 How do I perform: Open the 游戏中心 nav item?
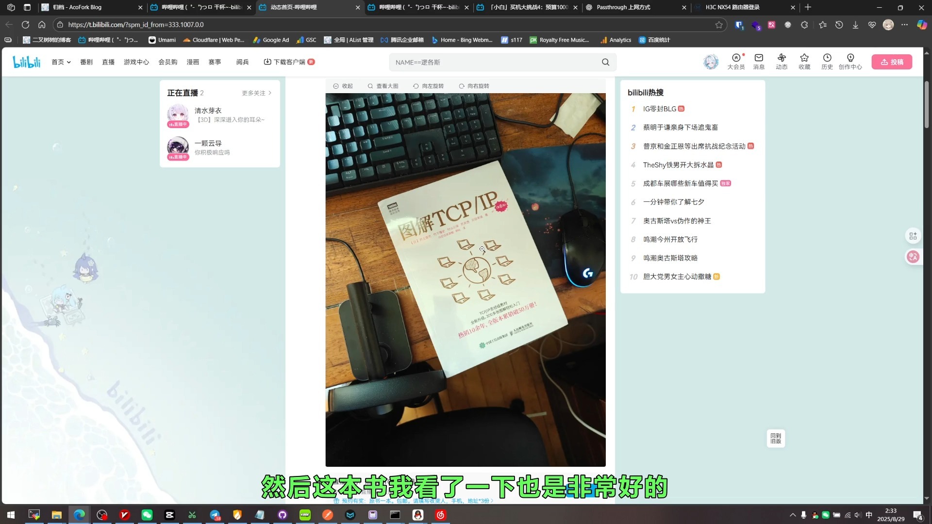point(136,62)
